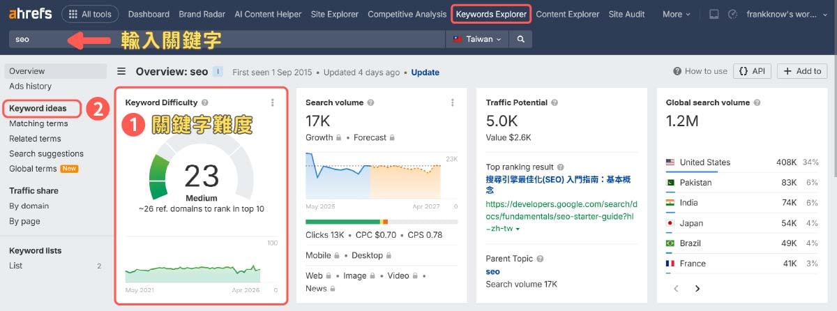Open Related terms in the sidebar
The width and height of the screenshot is (837, 311).
click(x=35, y=139)
